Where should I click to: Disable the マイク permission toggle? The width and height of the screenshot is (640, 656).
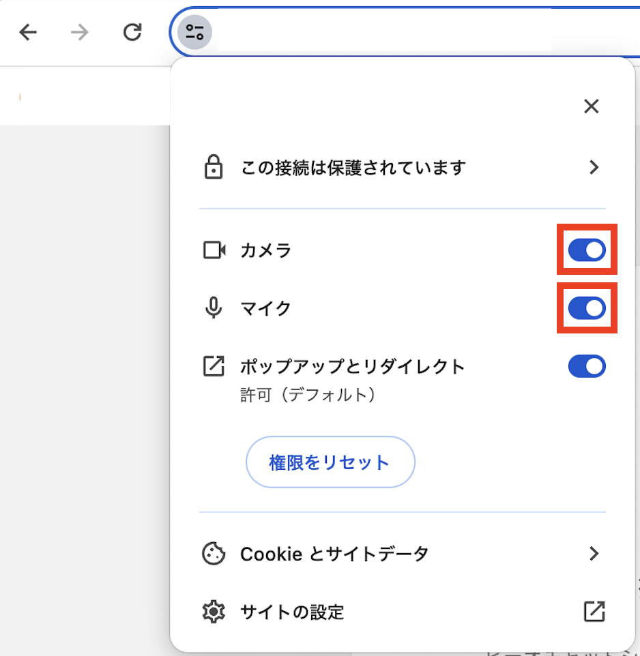tap(587, 308)
